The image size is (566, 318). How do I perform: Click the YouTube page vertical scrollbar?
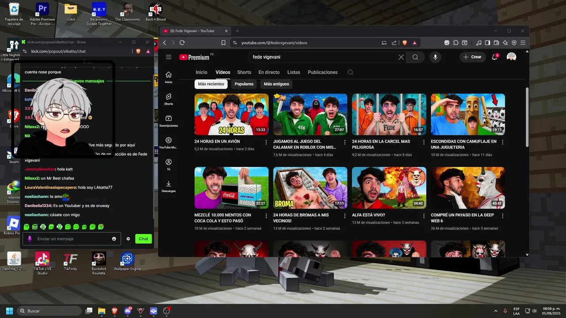coord(527,117)
